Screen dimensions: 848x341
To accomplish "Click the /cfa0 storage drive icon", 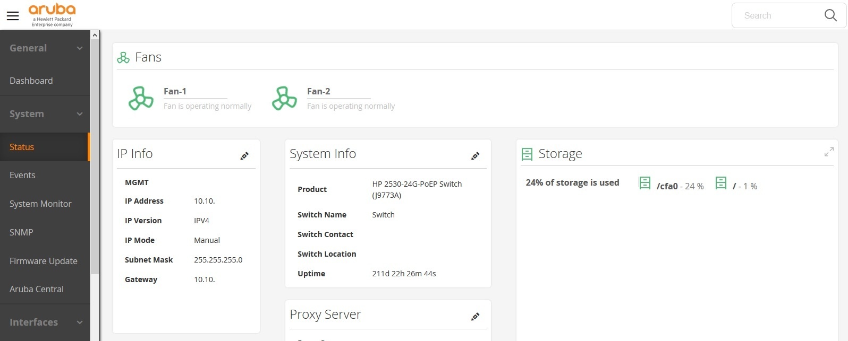I will (645, 183).
